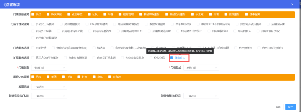The height and width of the screenshot is (112, 301).
Task: Tick the 启用电梯控制 checkbox
Action: coord(209,31)
